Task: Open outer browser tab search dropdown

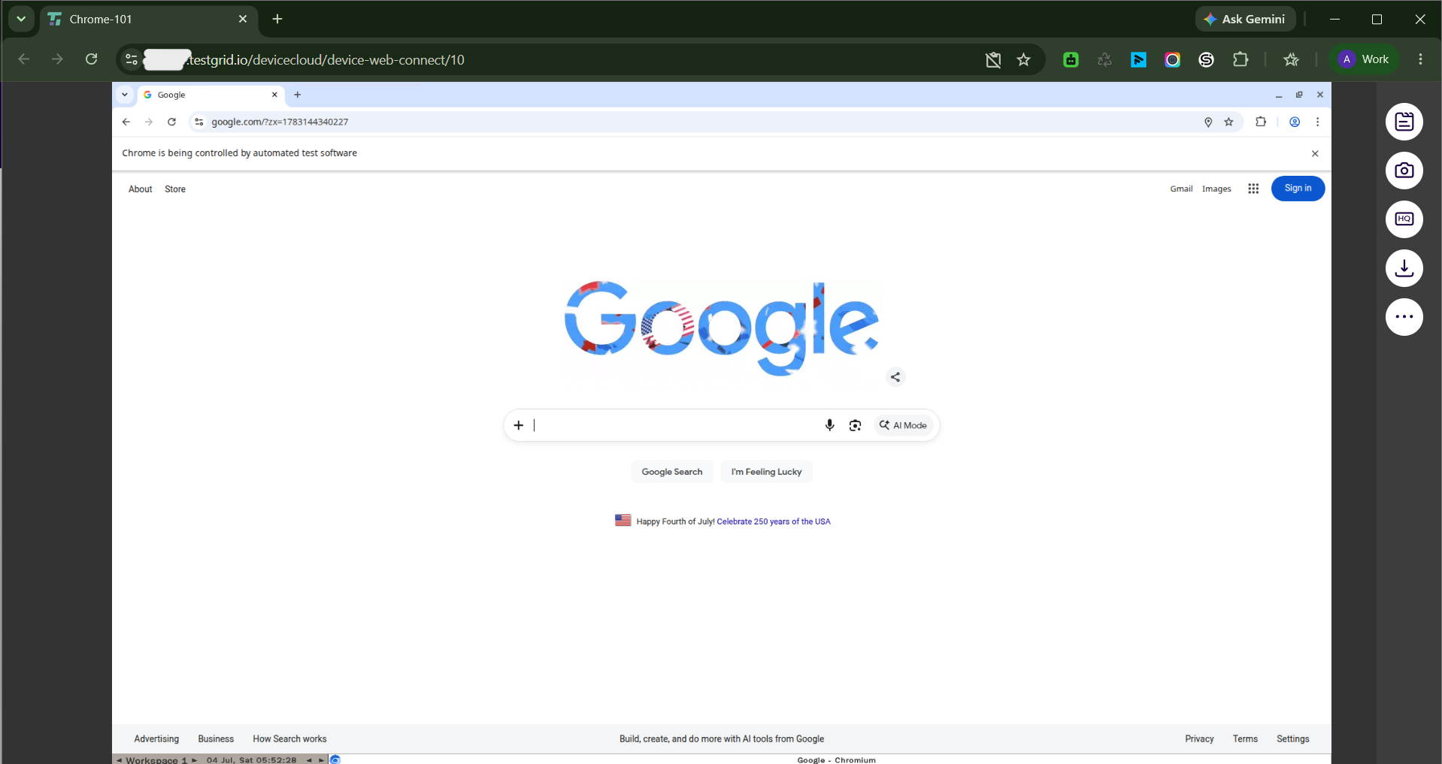Action: (21, 19)
